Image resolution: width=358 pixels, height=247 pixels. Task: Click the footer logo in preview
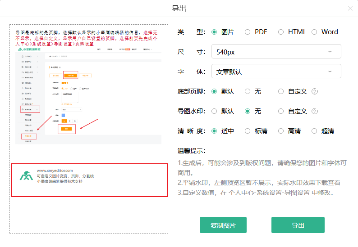[26, 175]
